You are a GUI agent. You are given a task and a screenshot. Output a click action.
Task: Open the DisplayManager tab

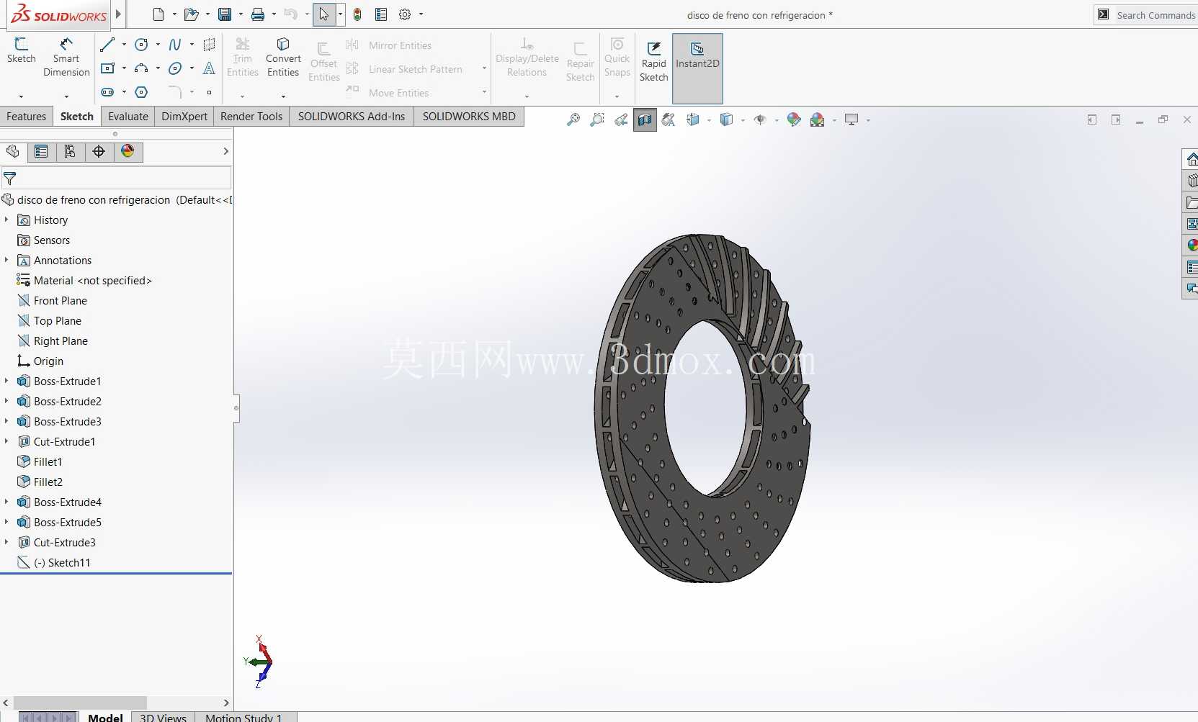pyautogui.click(x=128, y=151)
